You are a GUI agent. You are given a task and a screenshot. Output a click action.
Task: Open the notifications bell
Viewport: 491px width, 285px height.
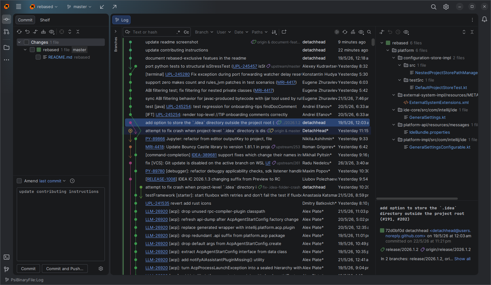[484, 19]
